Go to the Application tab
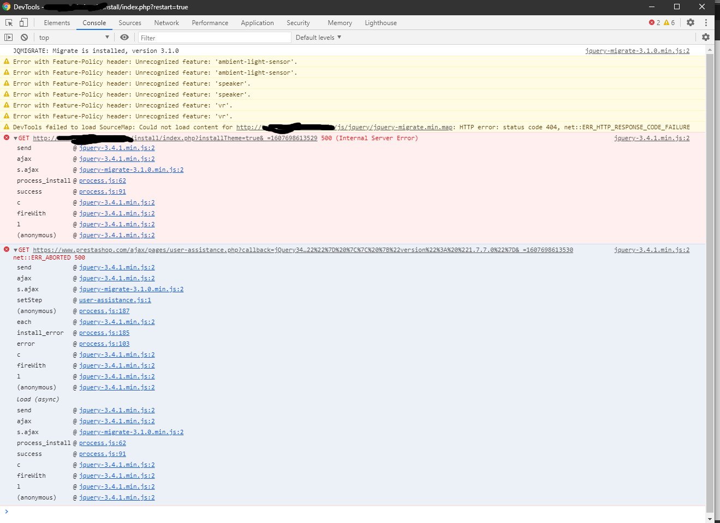This screenshot has width=720, height=523. 257,23
